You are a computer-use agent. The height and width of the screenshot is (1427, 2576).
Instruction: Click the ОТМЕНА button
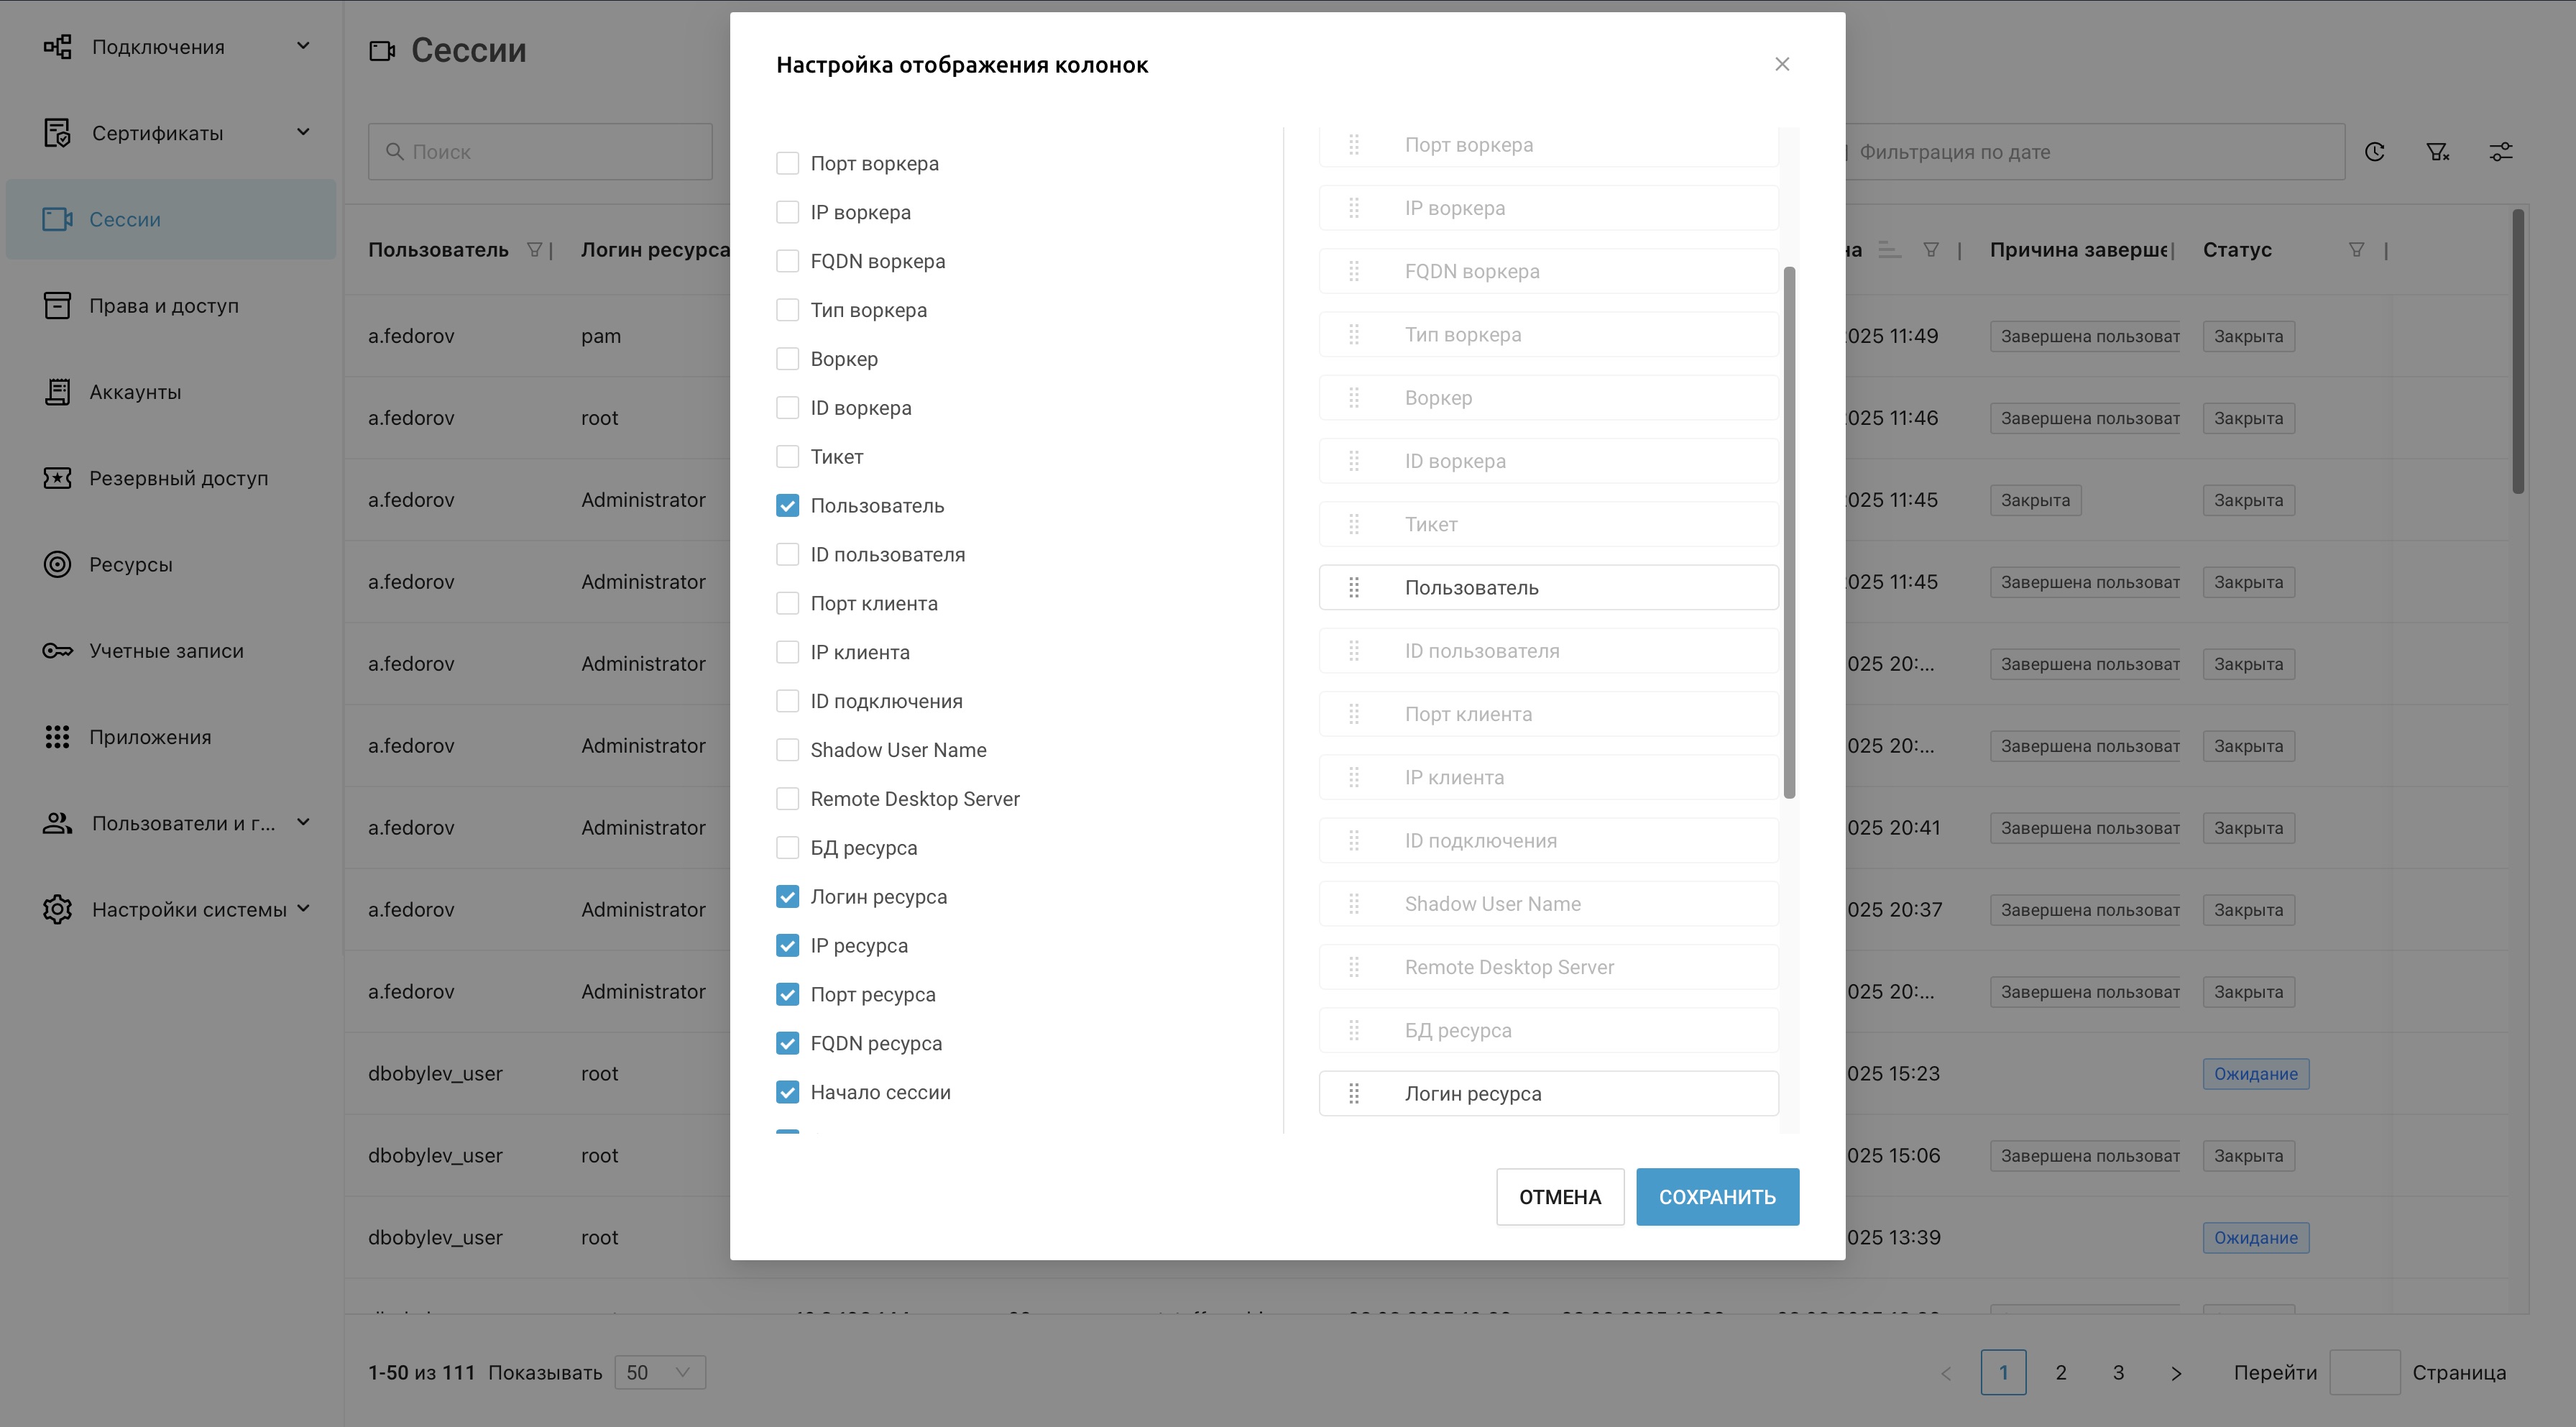(x=1559, y=1197)
